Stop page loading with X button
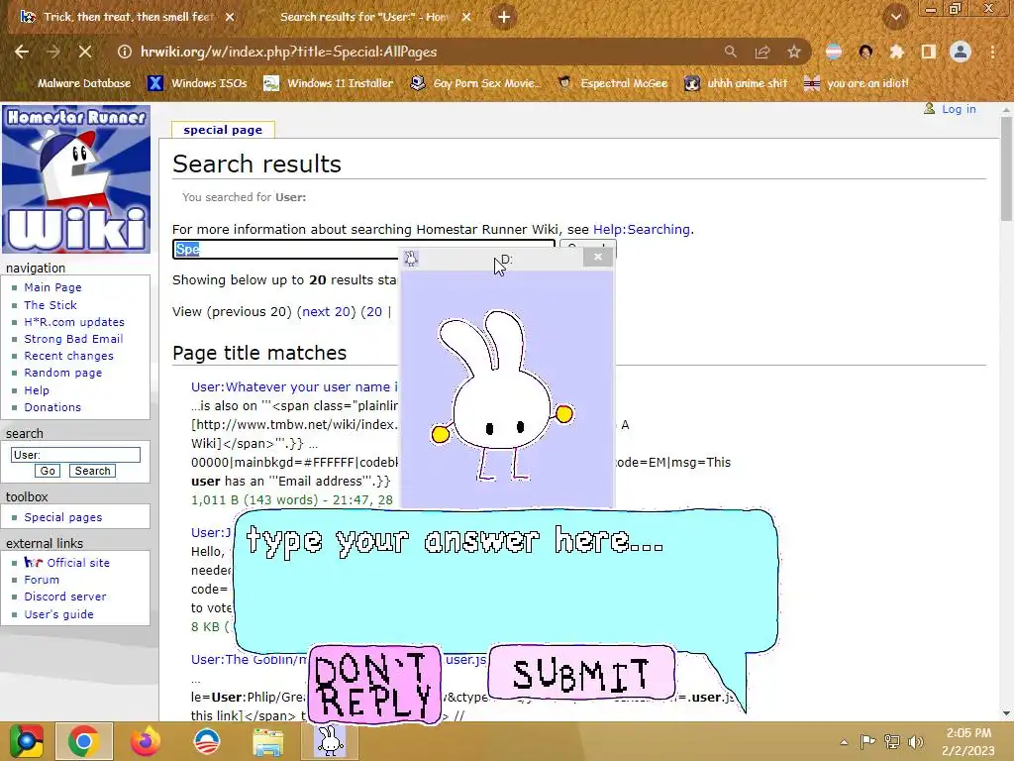The width and height of the screenshot is (1014, 761). coord(85,52)
